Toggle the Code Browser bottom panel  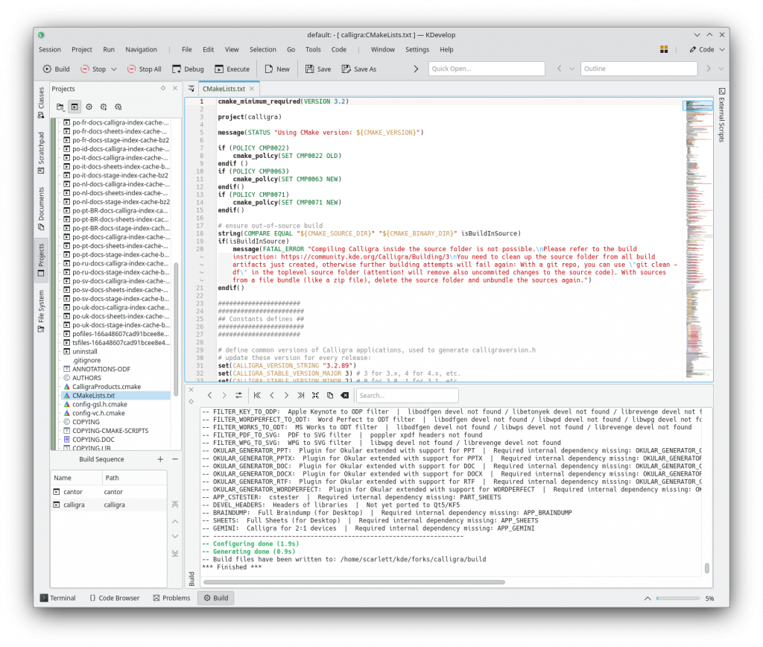(114, 598)
